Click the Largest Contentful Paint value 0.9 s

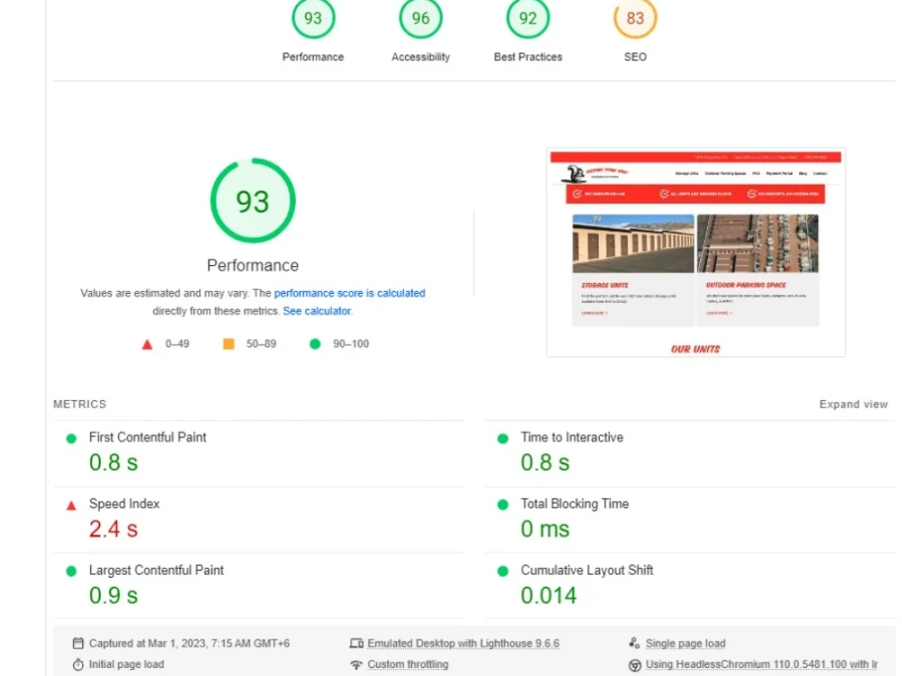coord(114,596)
